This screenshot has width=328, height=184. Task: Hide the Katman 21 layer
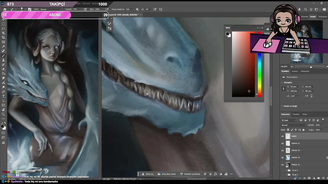pyautogui.click(x=282, y=143)
